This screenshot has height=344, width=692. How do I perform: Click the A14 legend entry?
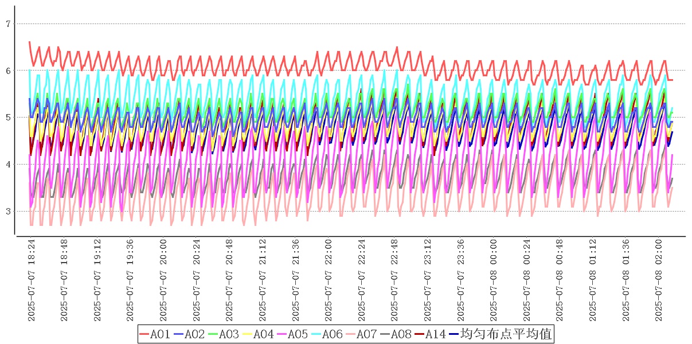(430, 334)
